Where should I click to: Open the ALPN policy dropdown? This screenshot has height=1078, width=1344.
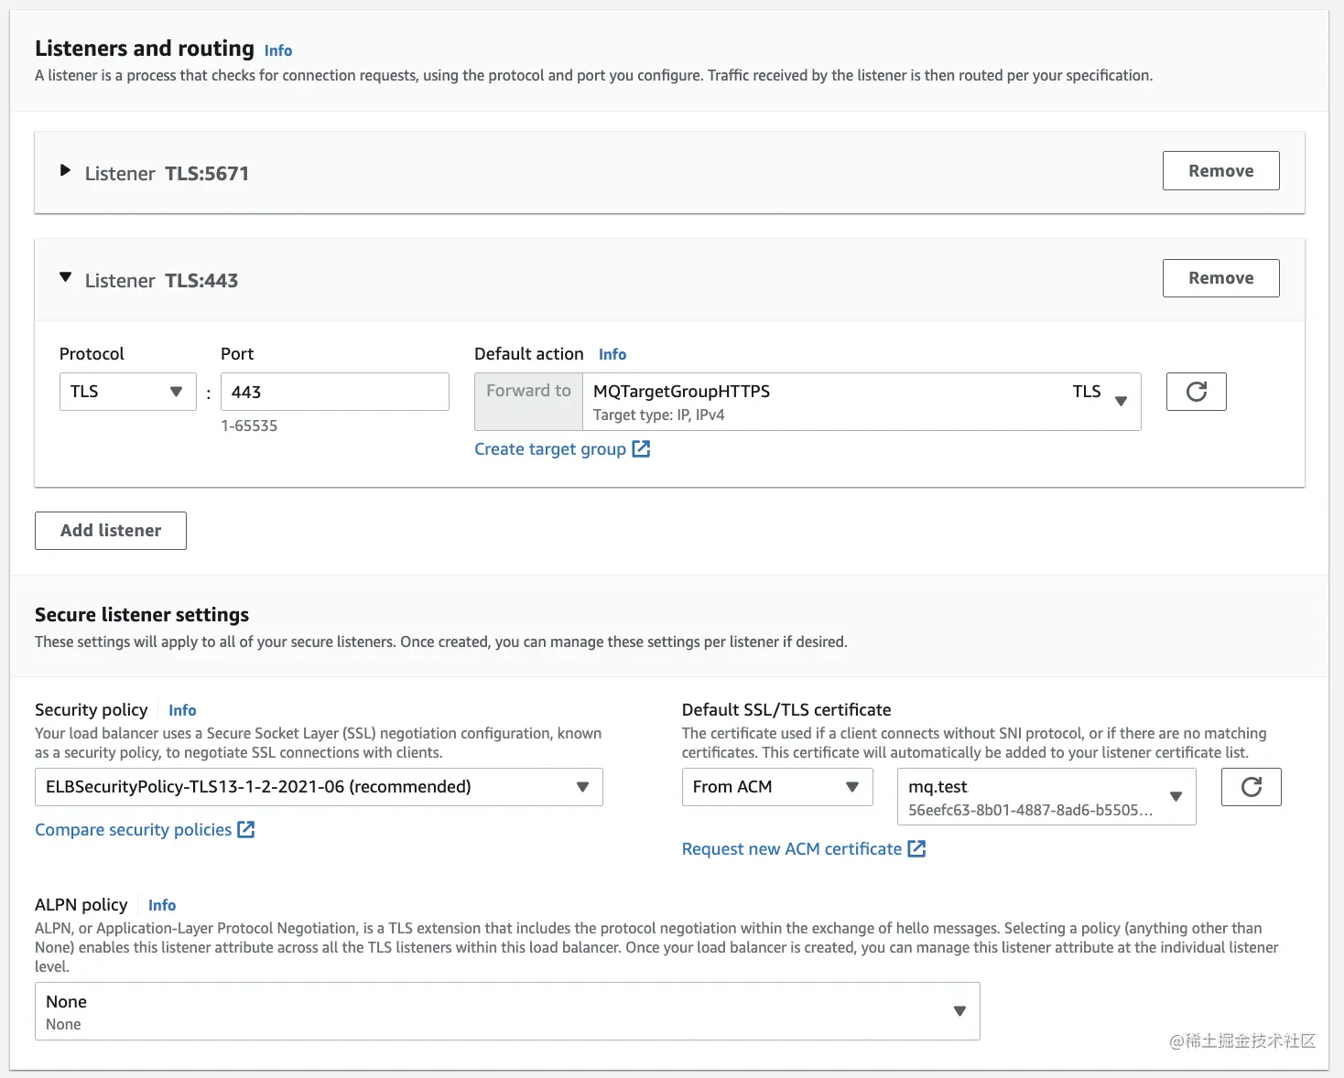pyautogui.click(x=506, y=1011)
